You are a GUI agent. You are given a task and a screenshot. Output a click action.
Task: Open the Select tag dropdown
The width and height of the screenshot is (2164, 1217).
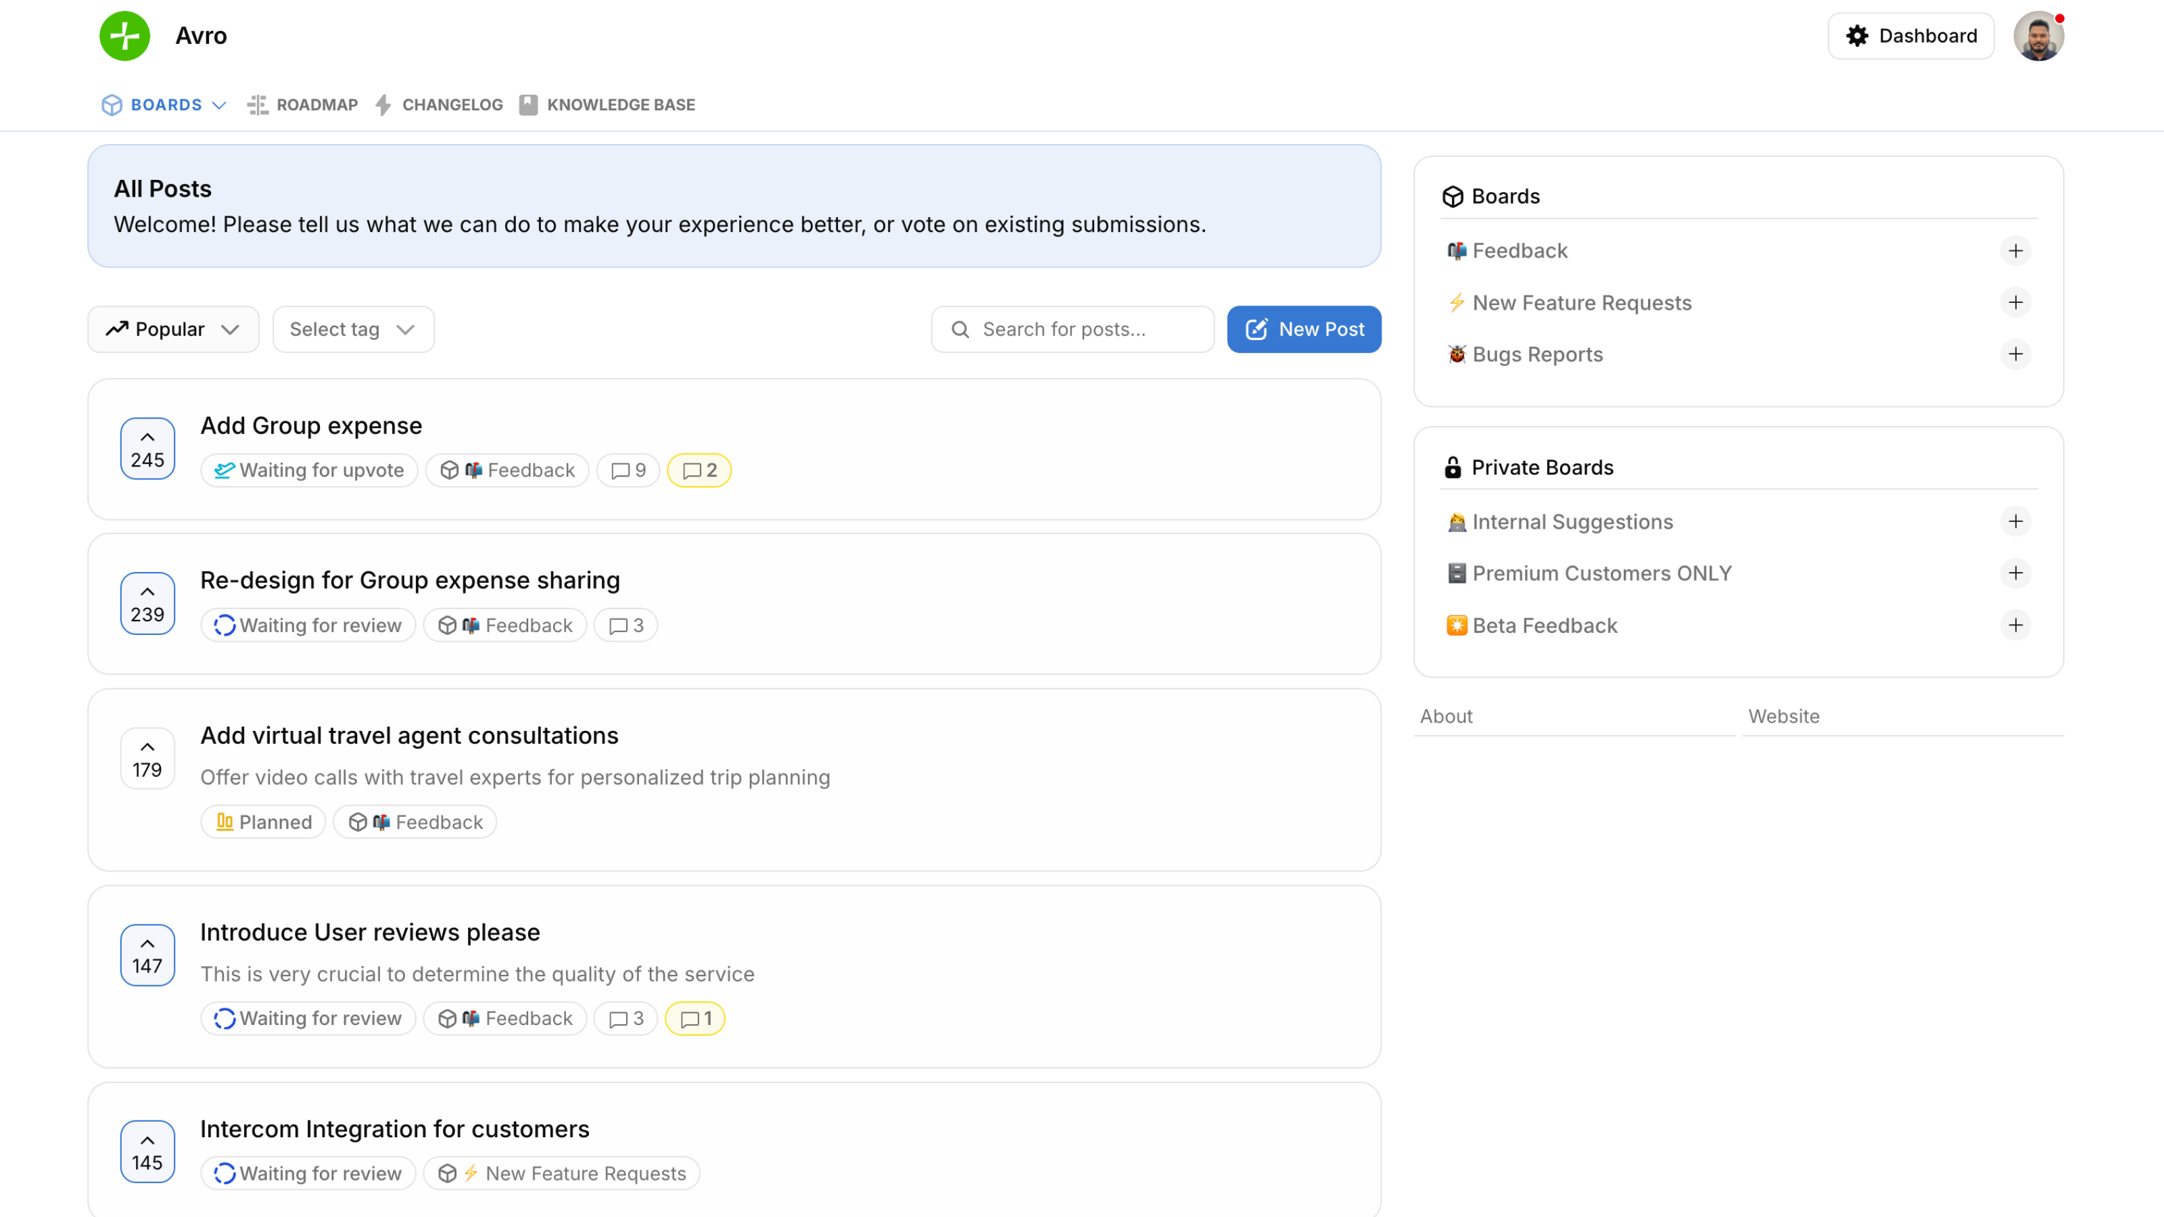click(352, 329)
